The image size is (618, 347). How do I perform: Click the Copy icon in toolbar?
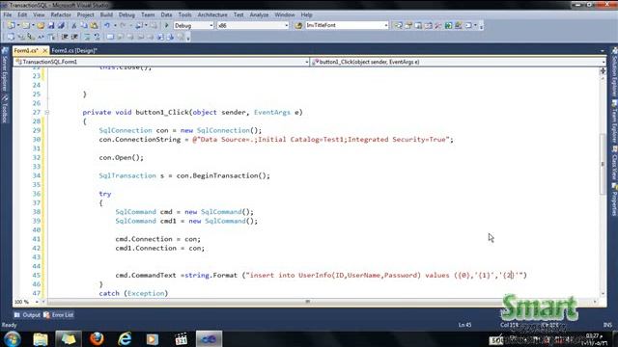[84, 26]
